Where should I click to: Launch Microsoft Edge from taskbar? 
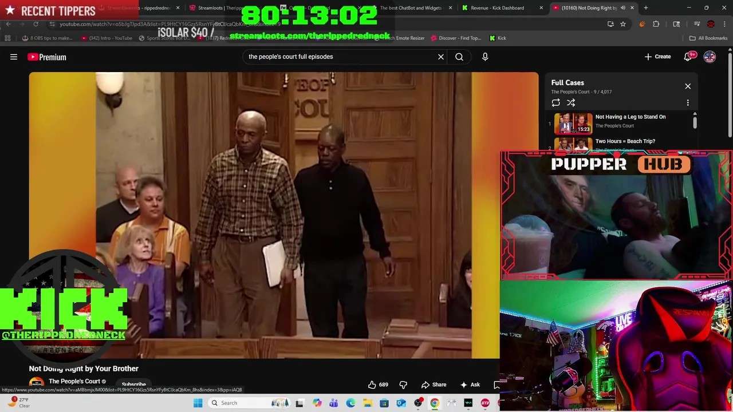tap(350, 403)
